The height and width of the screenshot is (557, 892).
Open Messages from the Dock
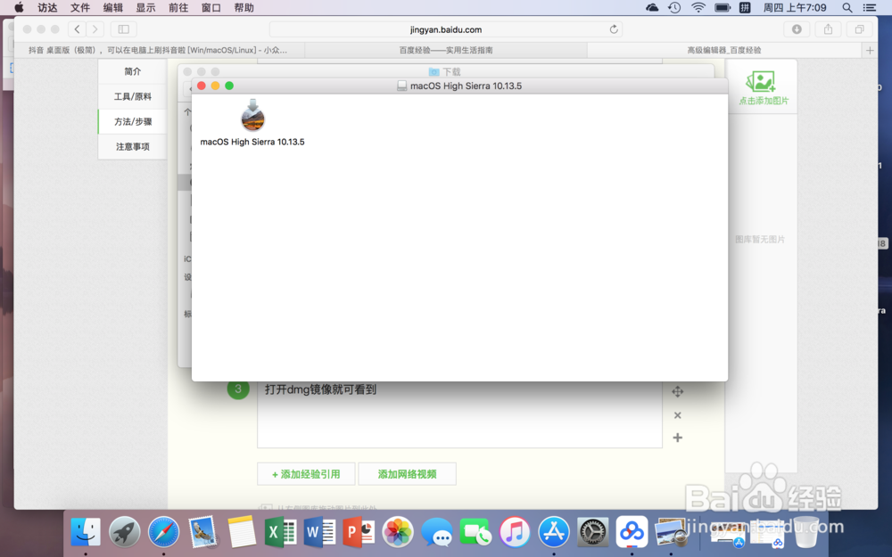click(437, 533)
